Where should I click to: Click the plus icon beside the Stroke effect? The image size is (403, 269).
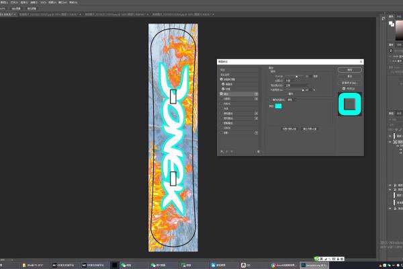256,94
